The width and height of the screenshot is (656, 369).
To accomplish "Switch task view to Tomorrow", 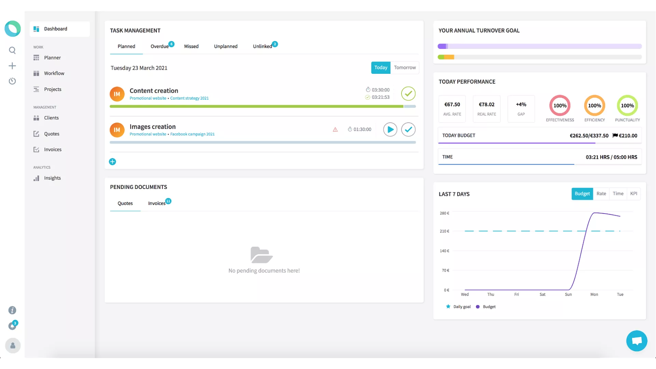I will tap(405, 68).
